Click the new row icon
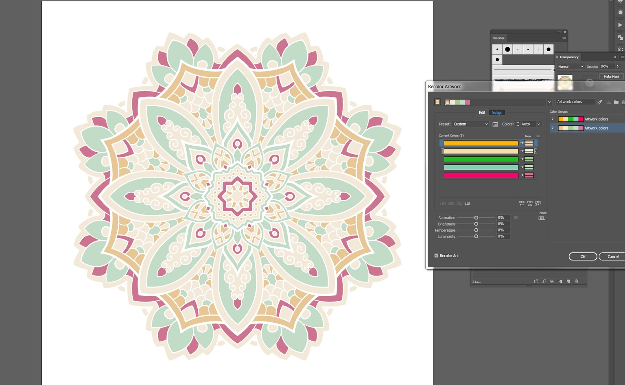Viewport: 625px width, 385px height. pyautogui.click(x=467, y=203)
